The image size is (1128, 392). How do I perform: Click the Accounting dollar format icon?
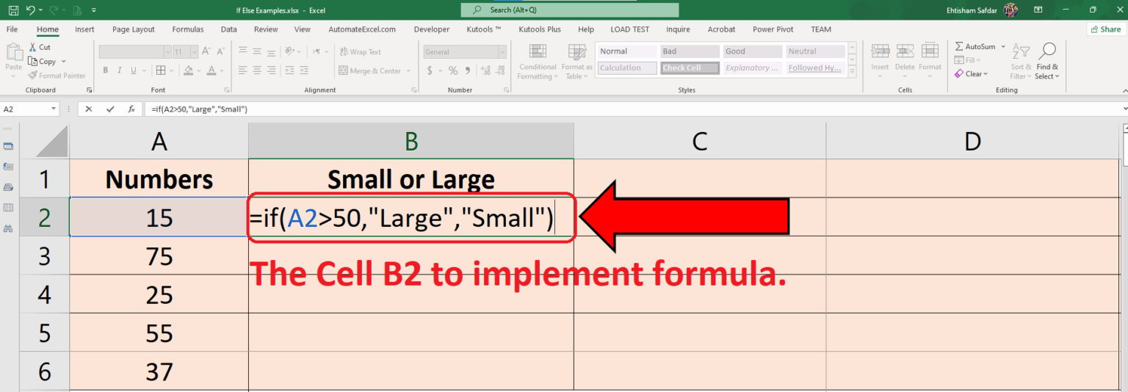pyautogui.click(x=430, y=70)
